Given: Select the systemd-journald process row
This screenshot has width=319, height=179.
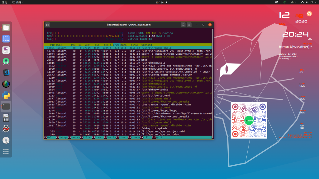Looking at the screenshot, I should (x=128, y=131).
